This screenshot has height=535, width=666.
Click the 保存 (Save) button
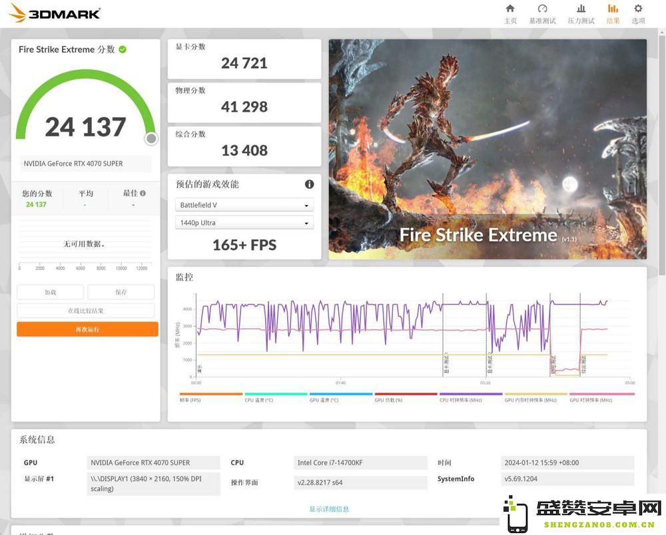[x=121, y=292]
